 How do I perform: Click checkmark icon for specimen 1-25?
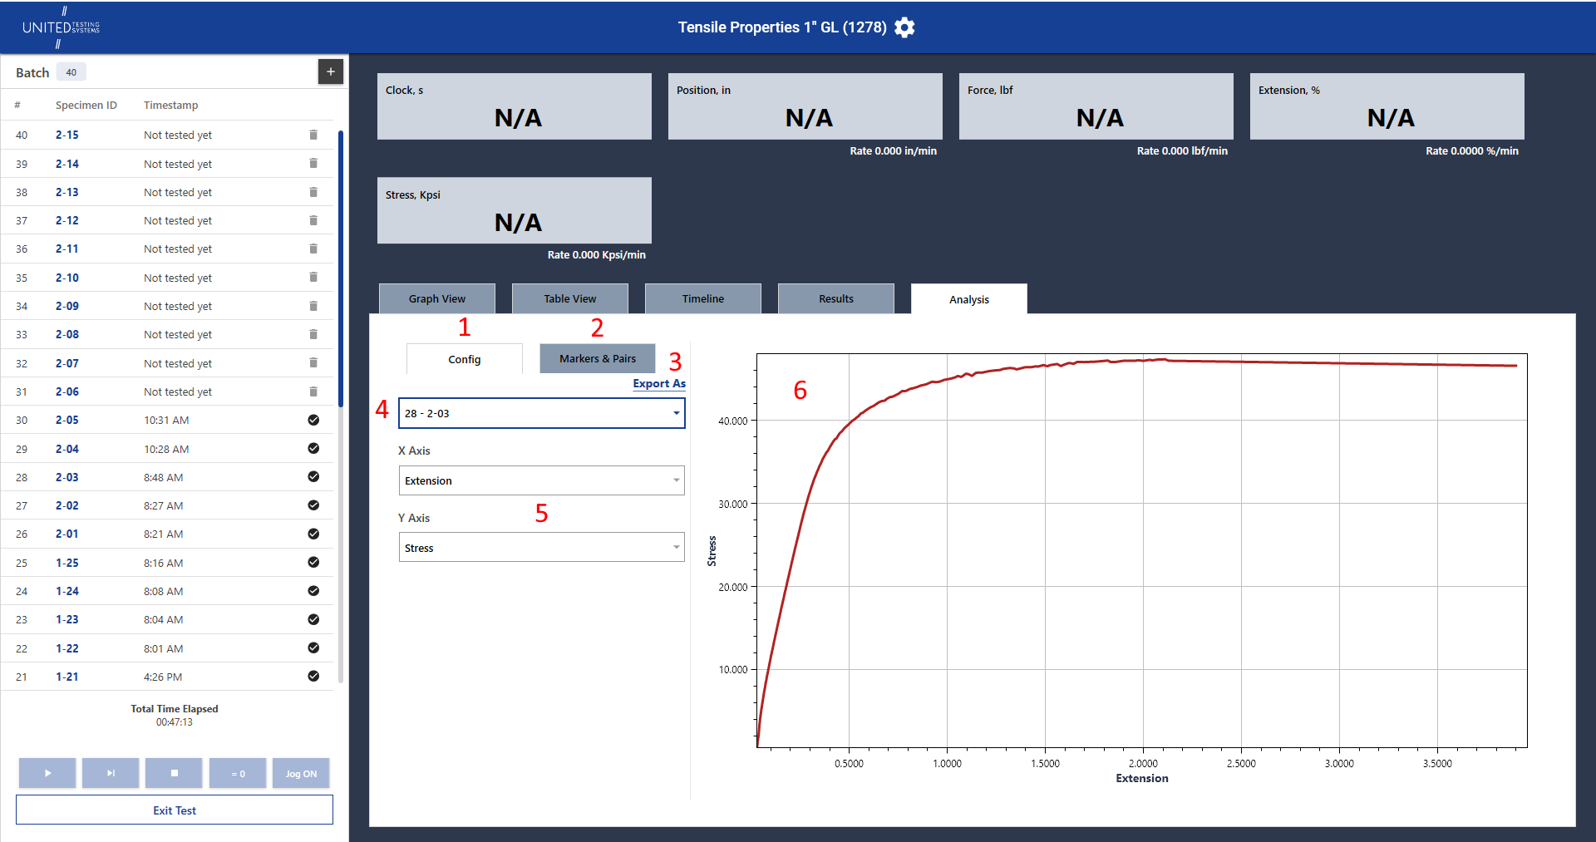point(313,562)
